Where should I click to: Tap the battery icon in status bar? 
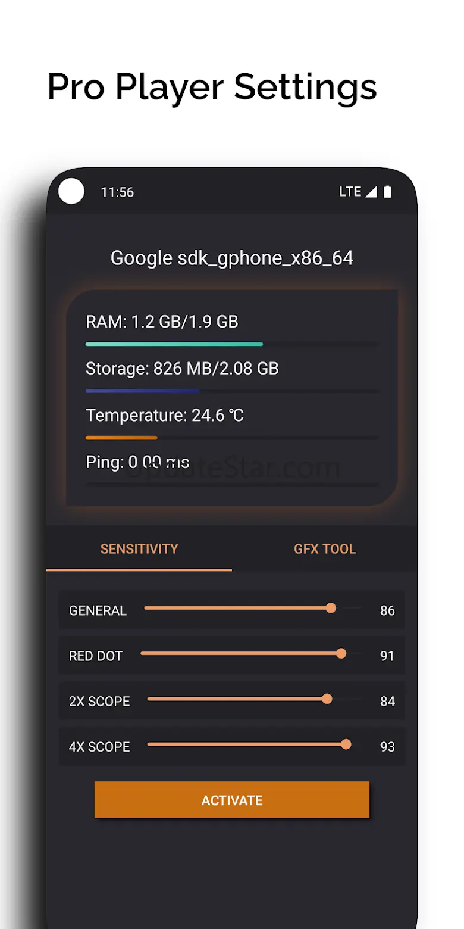click(388, 192)
